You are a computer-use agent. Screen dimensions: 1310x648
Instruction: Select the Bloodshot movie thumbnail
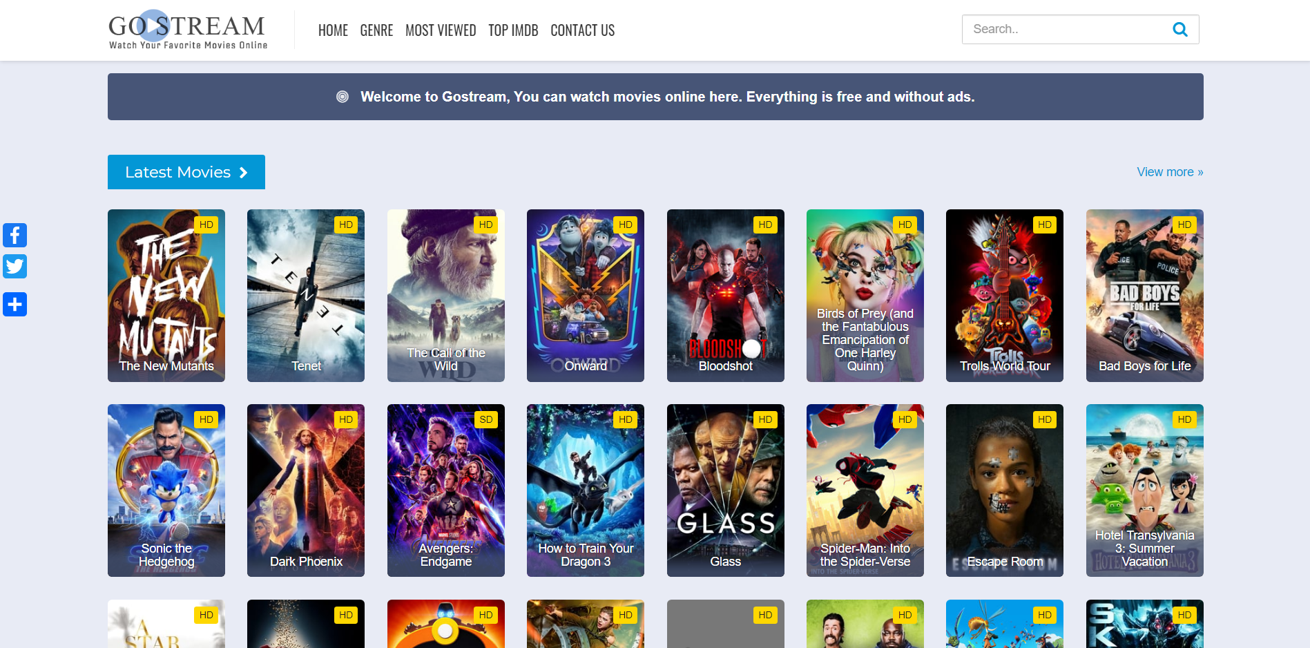pos(725,296)
